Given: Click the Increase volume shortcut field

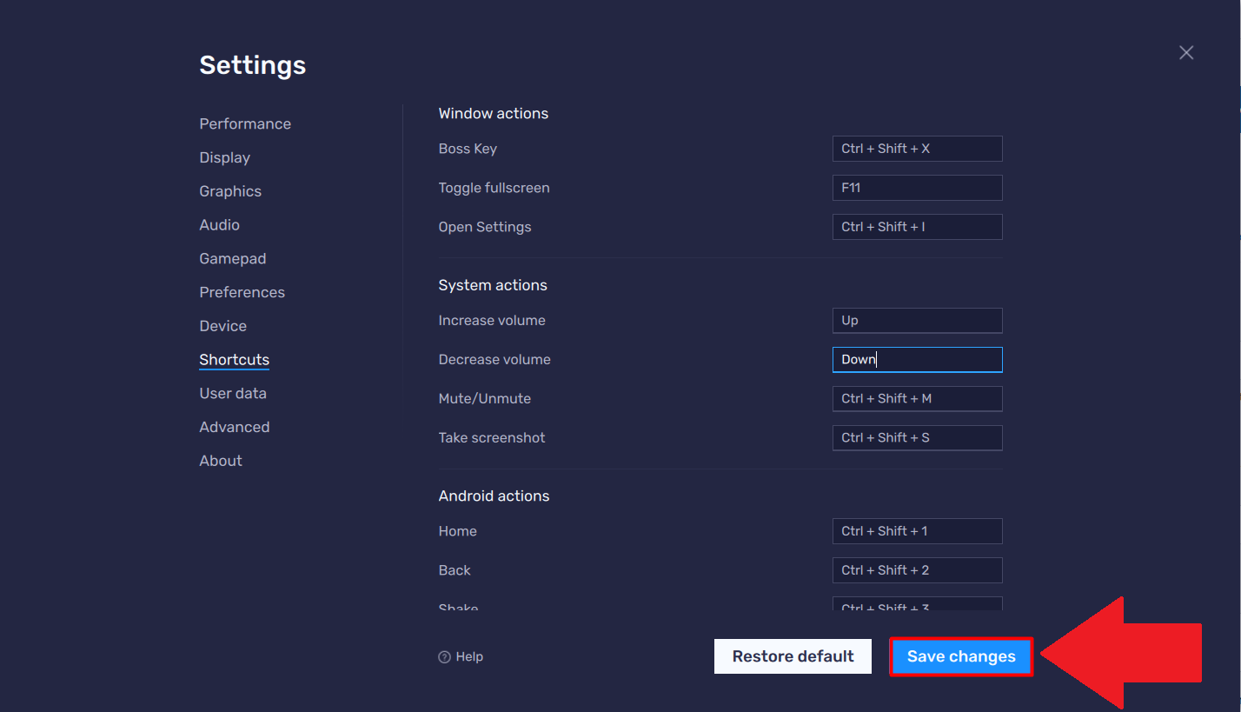Looking at the screenshot, I should (x=917, y=320).
